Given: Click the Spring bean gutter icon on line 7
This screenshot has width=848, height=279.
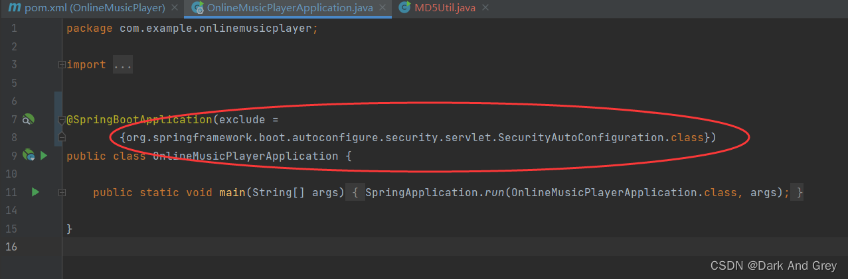Looking at the screenshot, I should coord(28,119).
